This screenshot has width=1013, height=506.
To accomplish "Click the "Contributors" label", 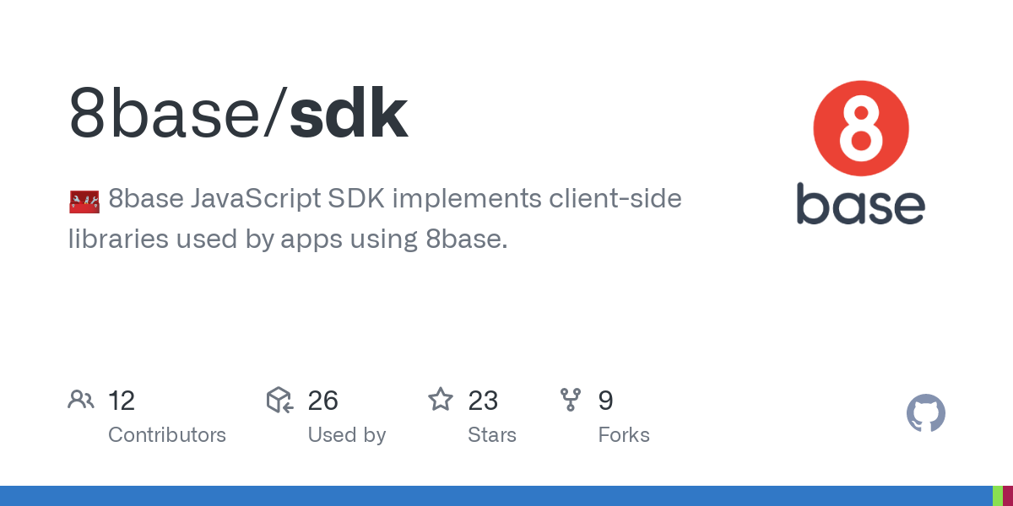I will click(x=167, y=435).
